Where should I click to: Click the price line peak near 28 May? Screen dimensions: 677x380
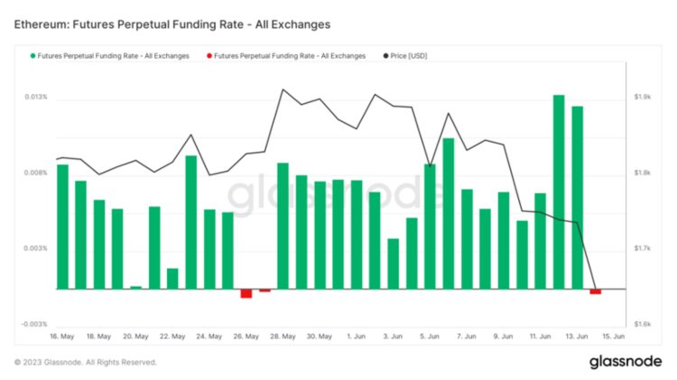pos(283,89)
